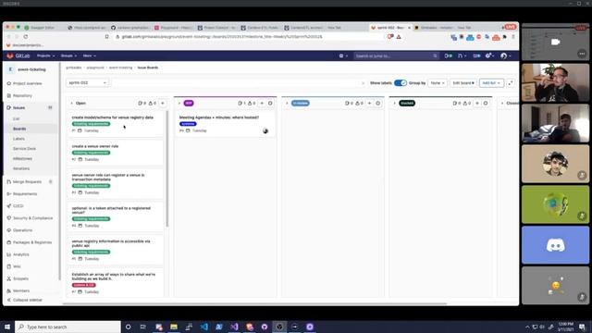Open the create new plus dropdown in navbar
Screen dimensions: 592x333
(x=343, y=55)
